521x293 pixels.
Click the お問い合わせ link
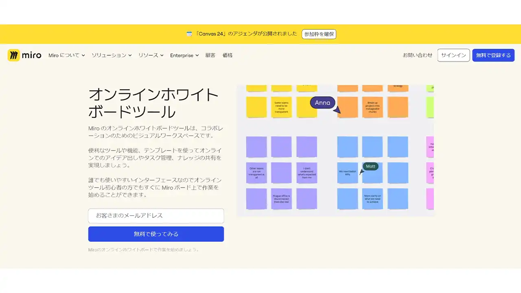coord(417,55)
